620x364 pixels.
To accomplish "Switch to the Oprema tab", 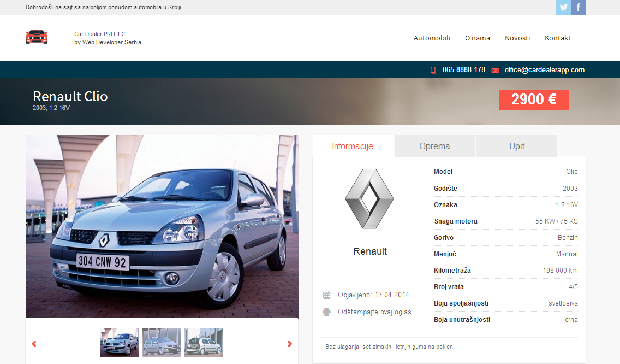I will click(434, 146).
